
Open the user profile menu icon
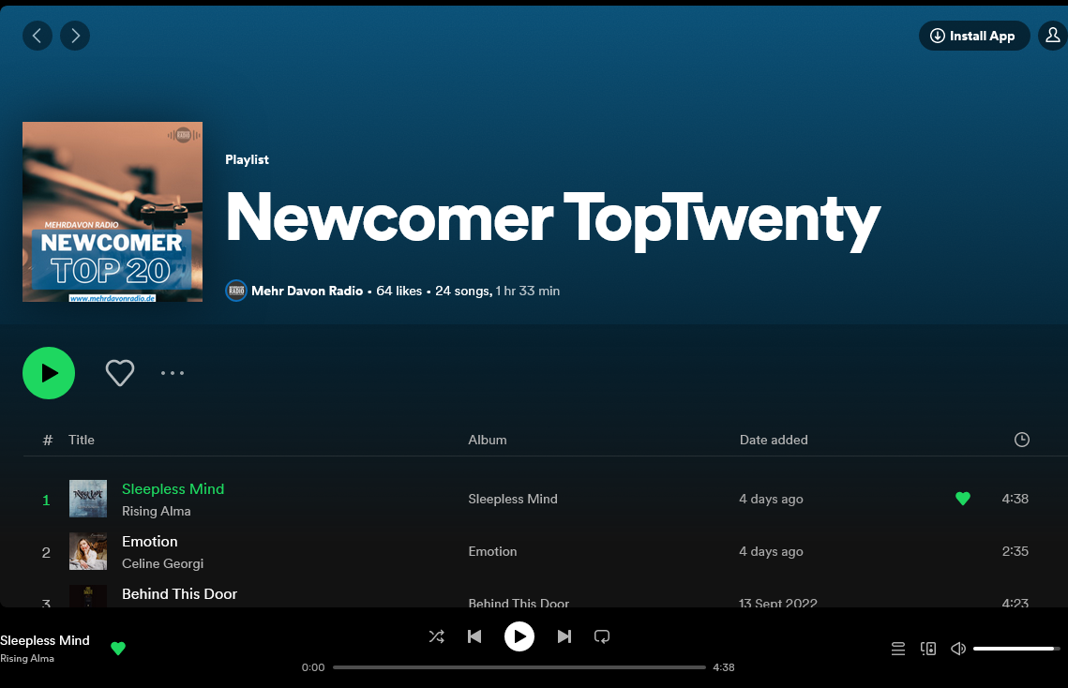click(x=1053, y=36)
